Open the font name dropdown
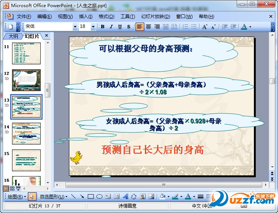Viewport: 278px width, 213px height. coord(75,27)
